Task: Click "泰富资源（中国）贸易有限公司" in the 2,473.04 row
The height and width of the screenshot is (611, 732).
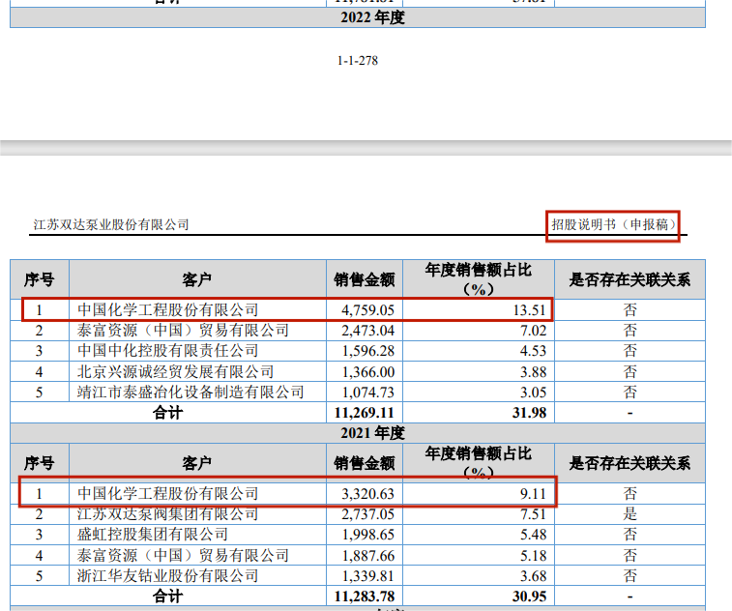Action: click(x=183, y=331)
